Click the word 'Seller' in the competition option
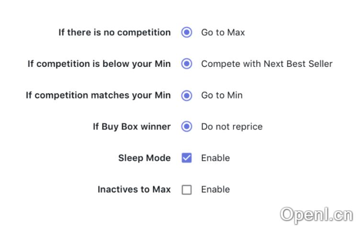 coord(319,64)
